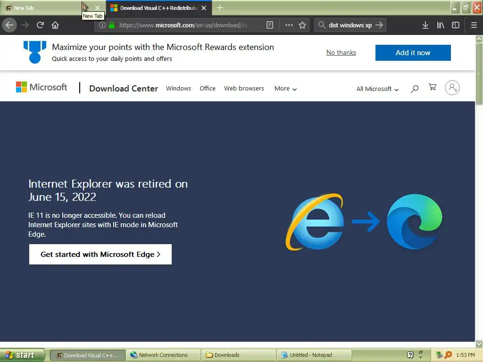Click the search box containing dist windows xp

pyautogui.click(x=350, y=25)
